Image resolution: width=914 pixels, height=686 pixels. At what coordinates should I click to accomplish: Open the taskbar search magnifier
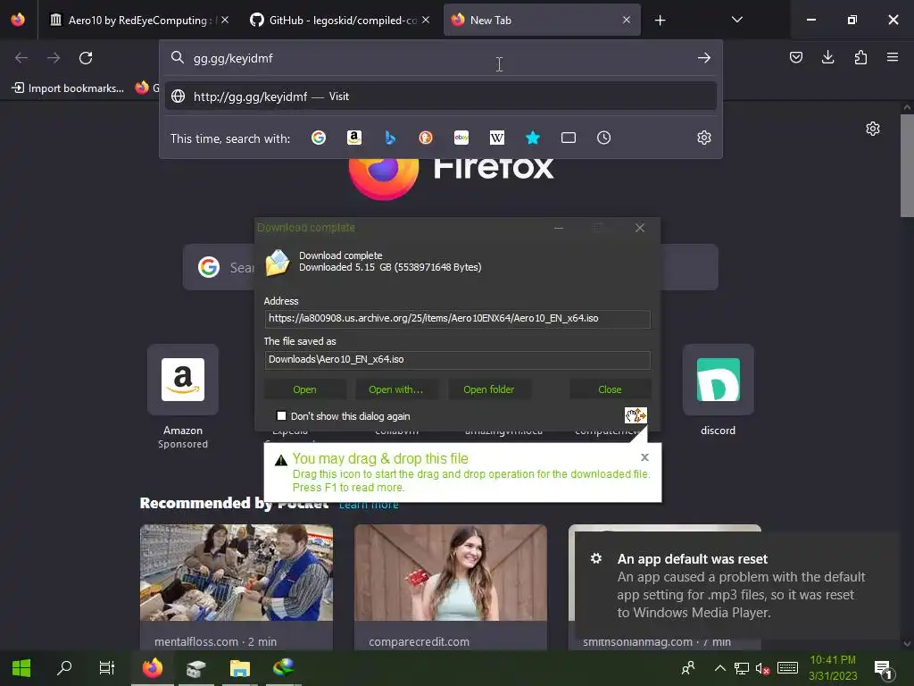coord(64,668)
